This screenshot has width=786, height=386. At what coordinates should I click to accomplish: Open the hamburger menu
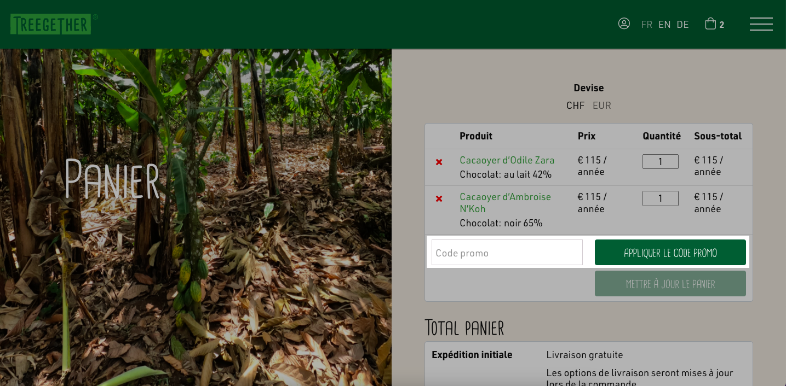(x=761, y=24)
